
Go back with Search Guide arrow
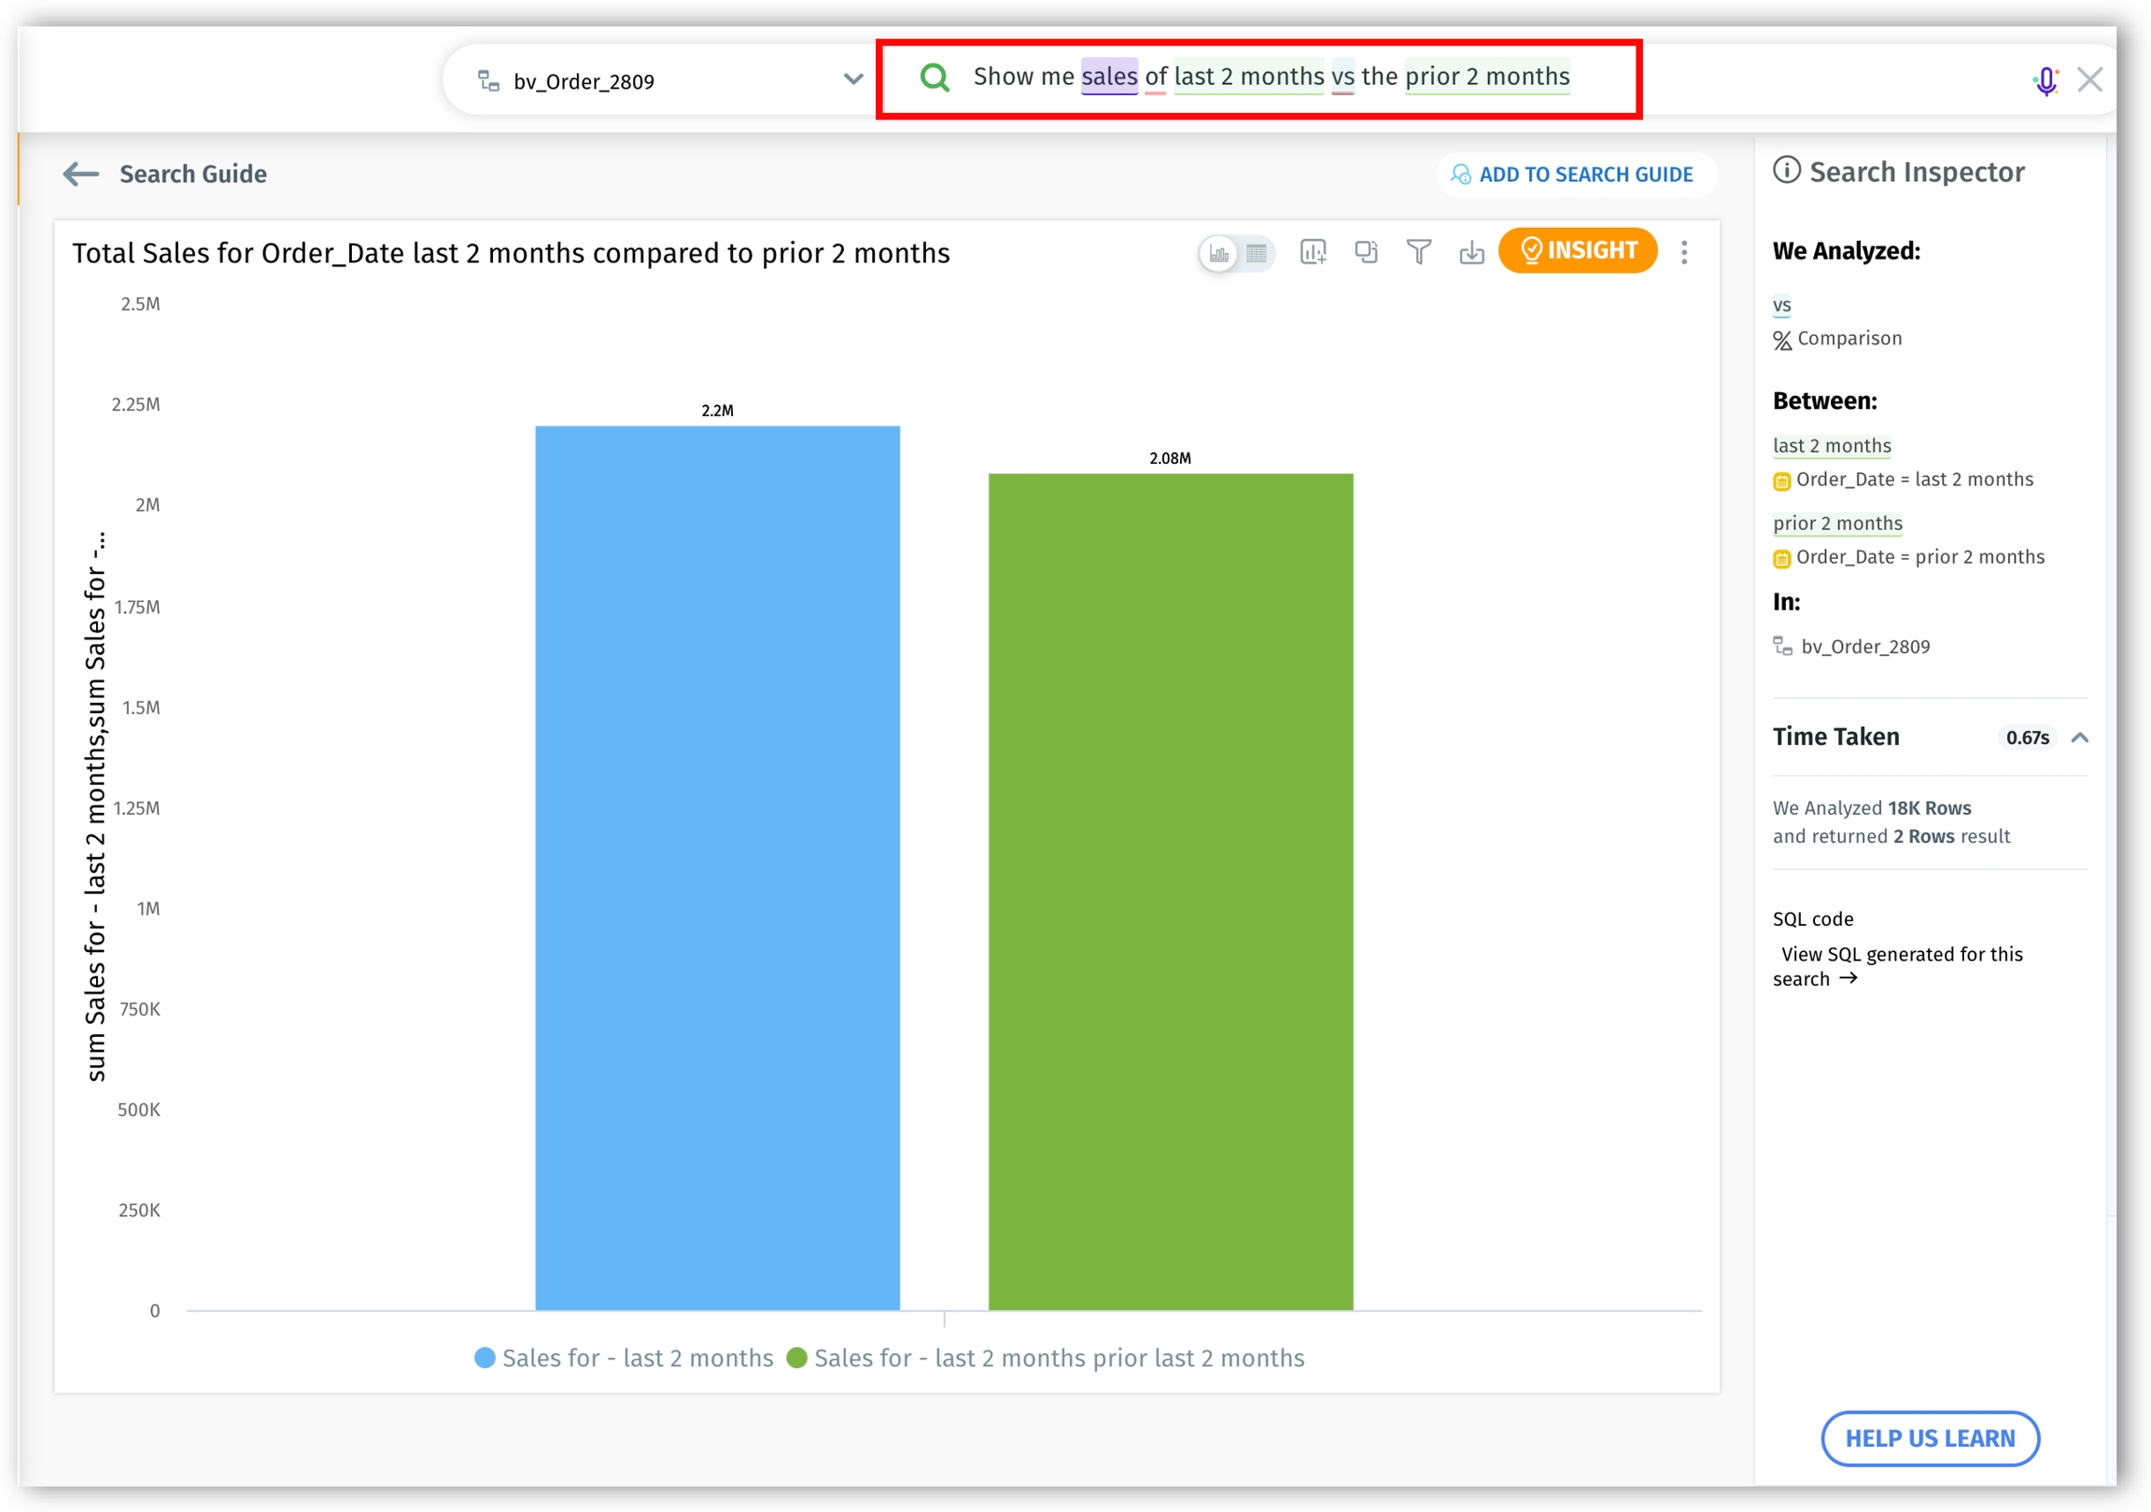pyautogui.click(x=80, y=175)
